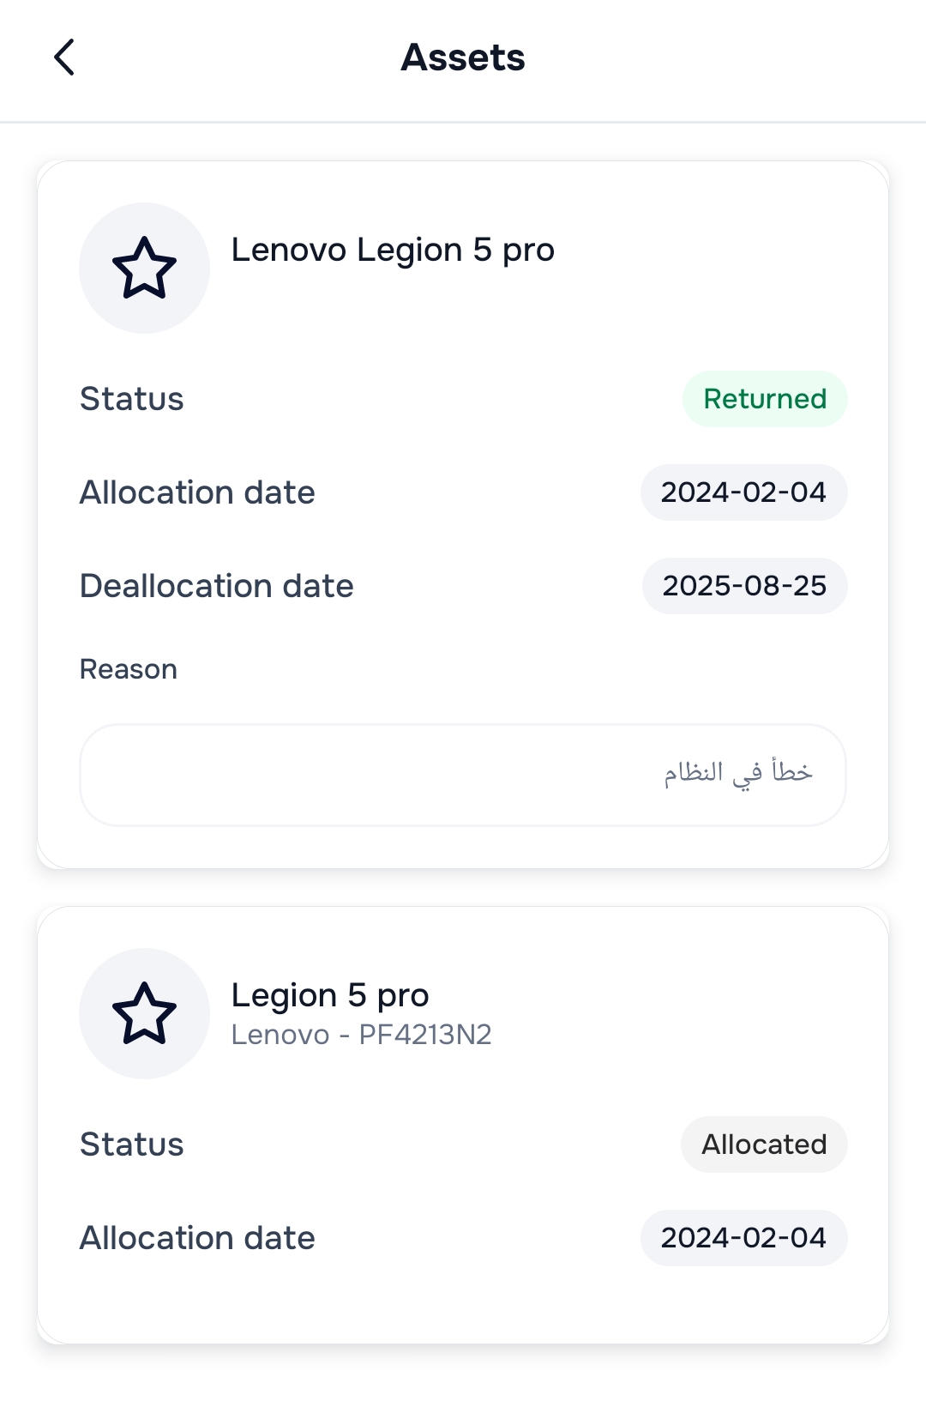Screen dimensions: 926x1419
Task: Click the Allocated status badge
Action: pyautogui.click(x=764, y=1144)
